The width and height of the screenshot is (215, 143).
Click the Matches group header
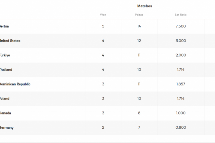point(145,6)
